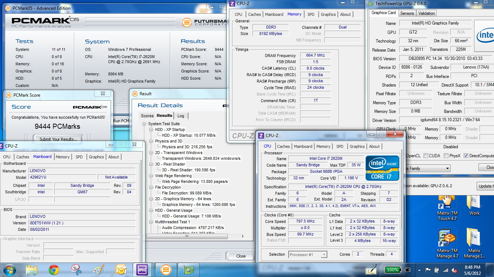Click the Run PCMark button behind Result window
The width and height of the screenshot is (494, 277).
122,121
